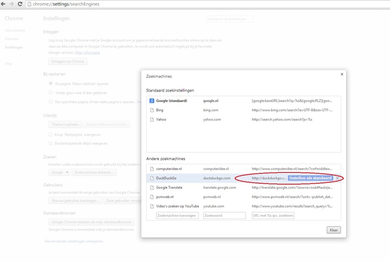The width and height of the screenshot is (390, 262).
Task: Select the 'Video's zoeken op YouTube' entry
Action: coord(243,206)
